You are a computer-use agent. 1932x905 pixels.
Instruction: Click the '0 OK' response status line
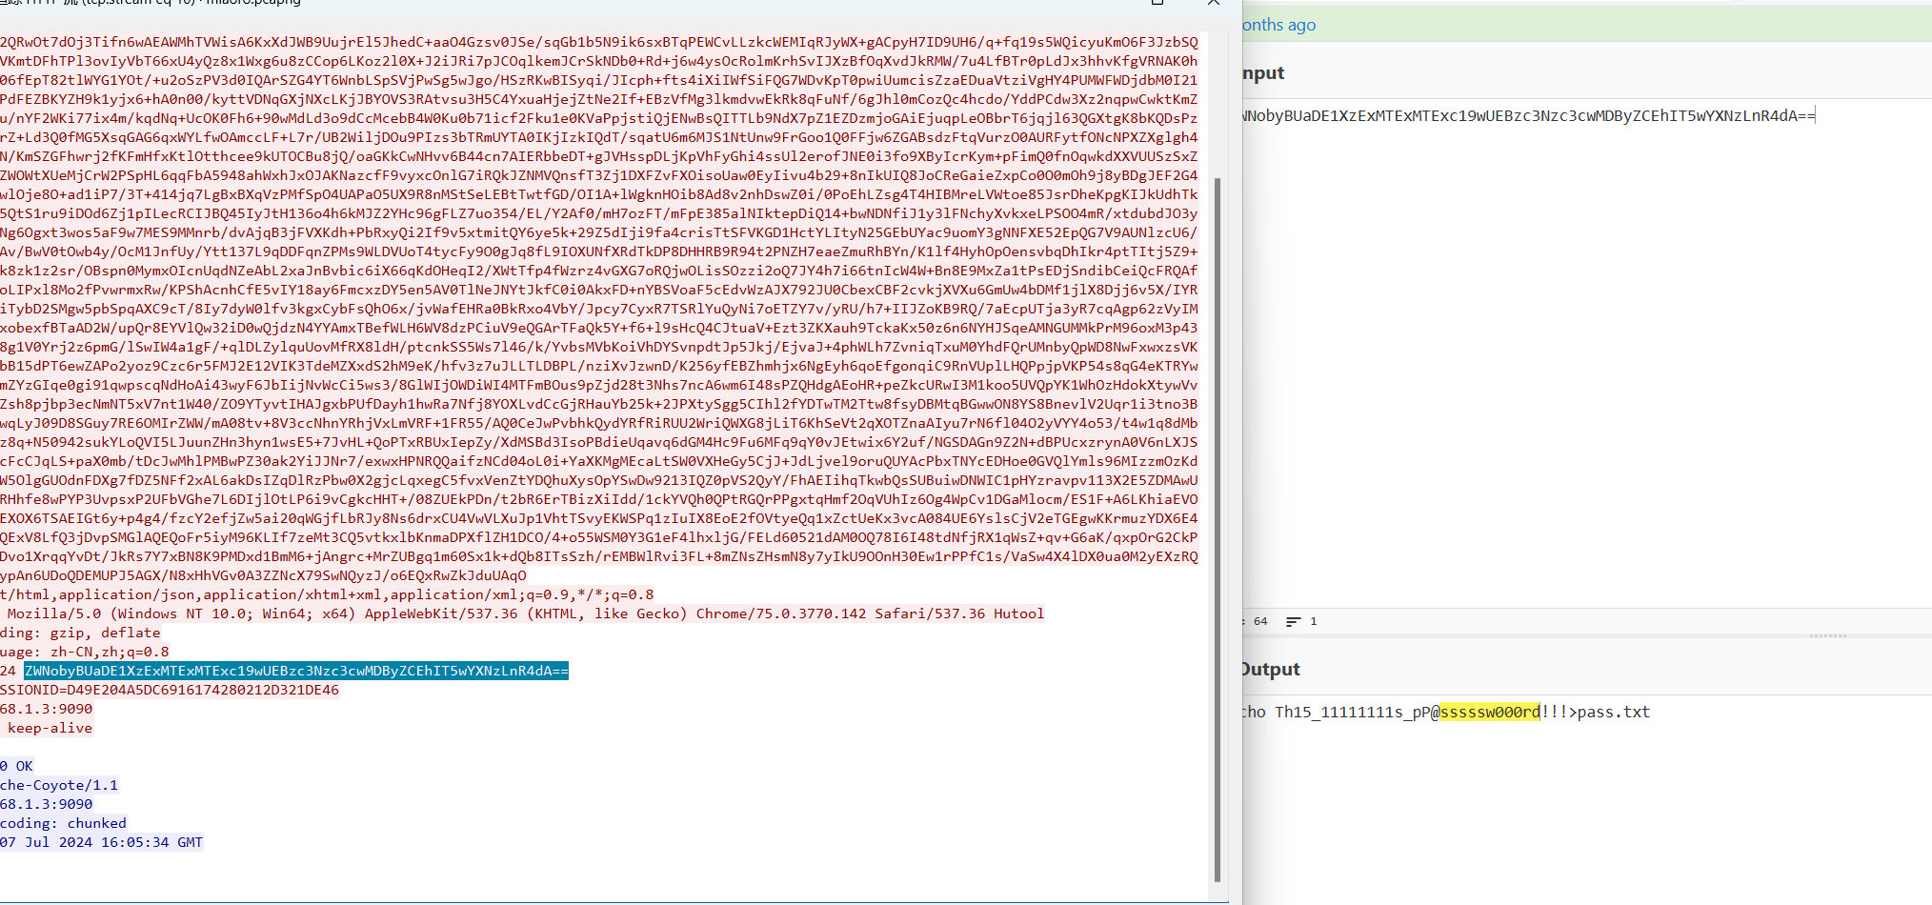point(16,766)
